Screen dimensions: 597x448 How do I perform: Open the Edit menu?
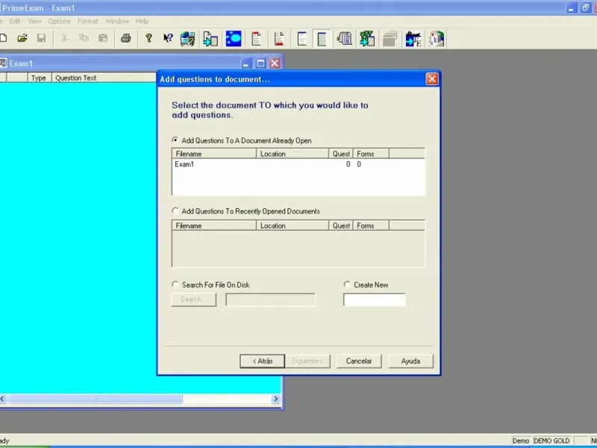[x=15, y=21]
